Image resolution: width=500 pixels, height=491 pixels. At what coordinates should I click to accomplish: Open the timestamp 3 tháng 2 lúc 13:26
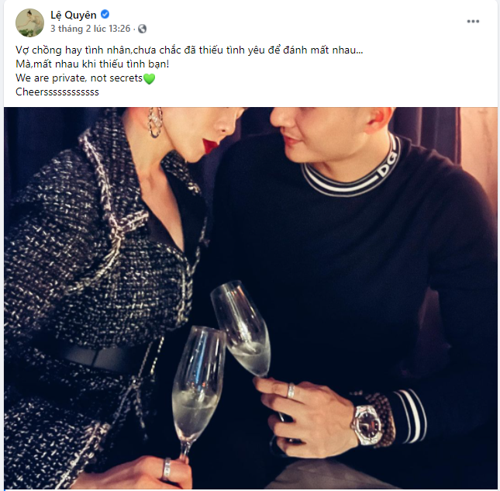(91, 29)
